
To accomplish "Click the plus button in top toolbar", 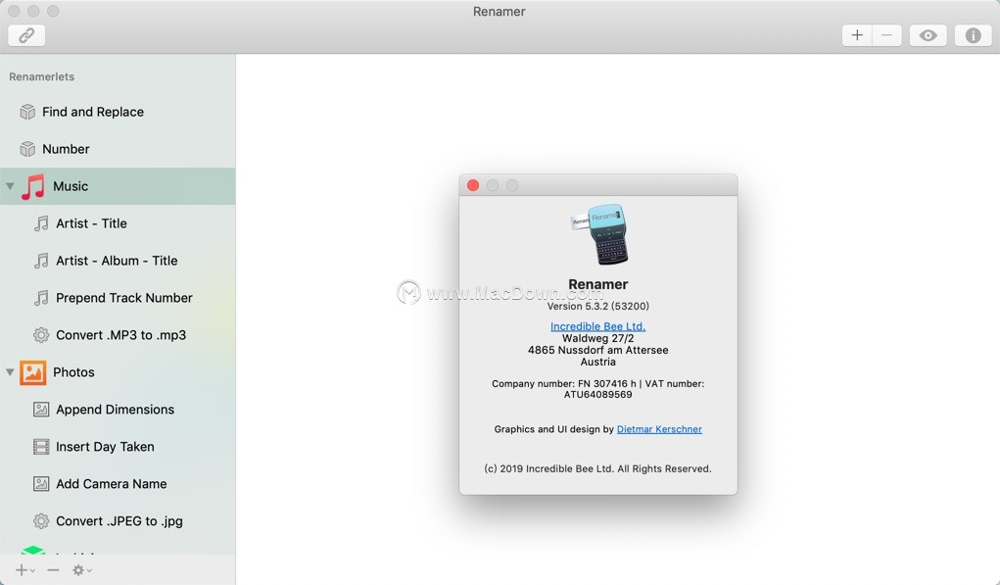I will click(857, 35).
